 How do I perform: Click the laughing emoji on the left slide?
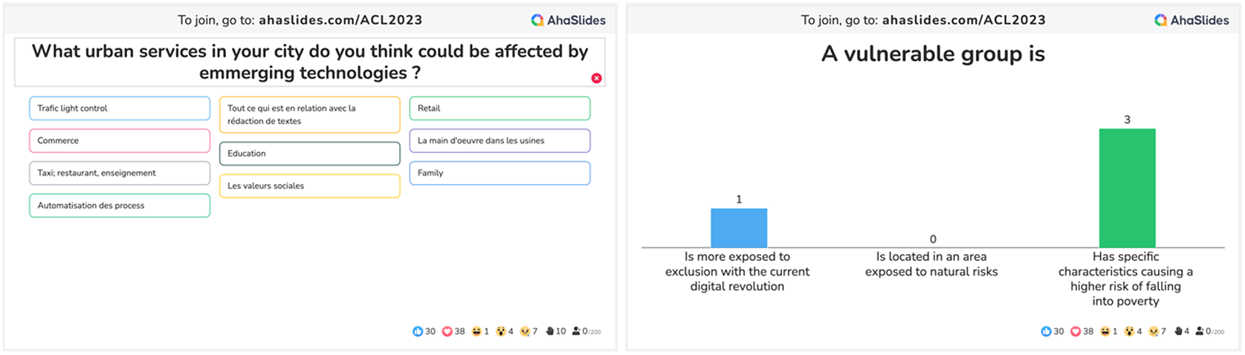tap(476, 331)
